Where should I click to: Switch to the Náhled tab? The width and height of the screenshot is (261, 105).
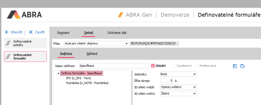click(x=92, y=54)
